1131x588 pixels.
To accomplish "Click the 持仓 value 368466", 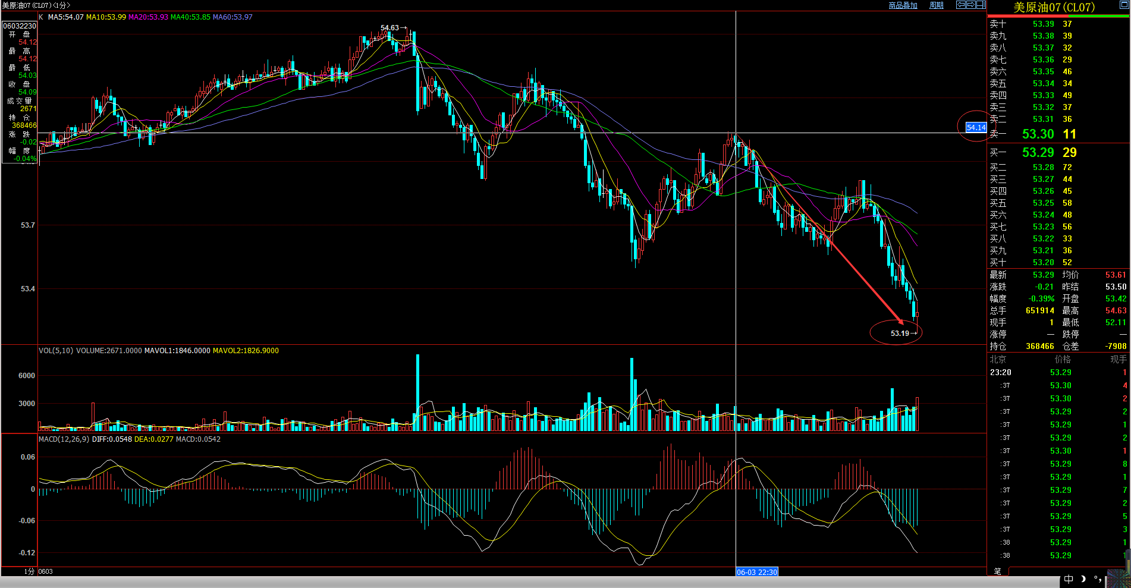I will [x=1040, y=347].
